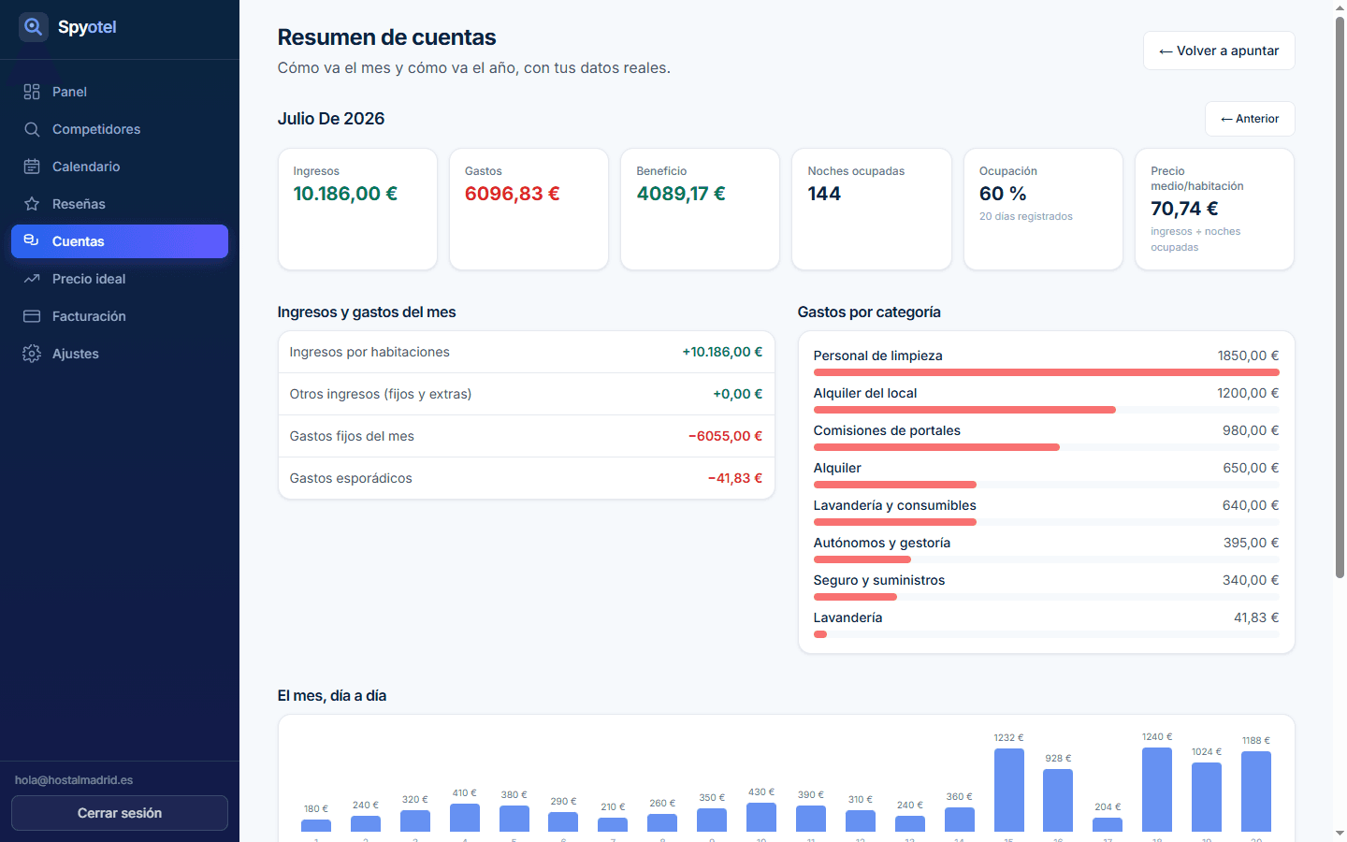The width and height of the screenshot is (1347, 842).
Task: Click the Gastos fijos del mes row
Action: coord(526,436)
